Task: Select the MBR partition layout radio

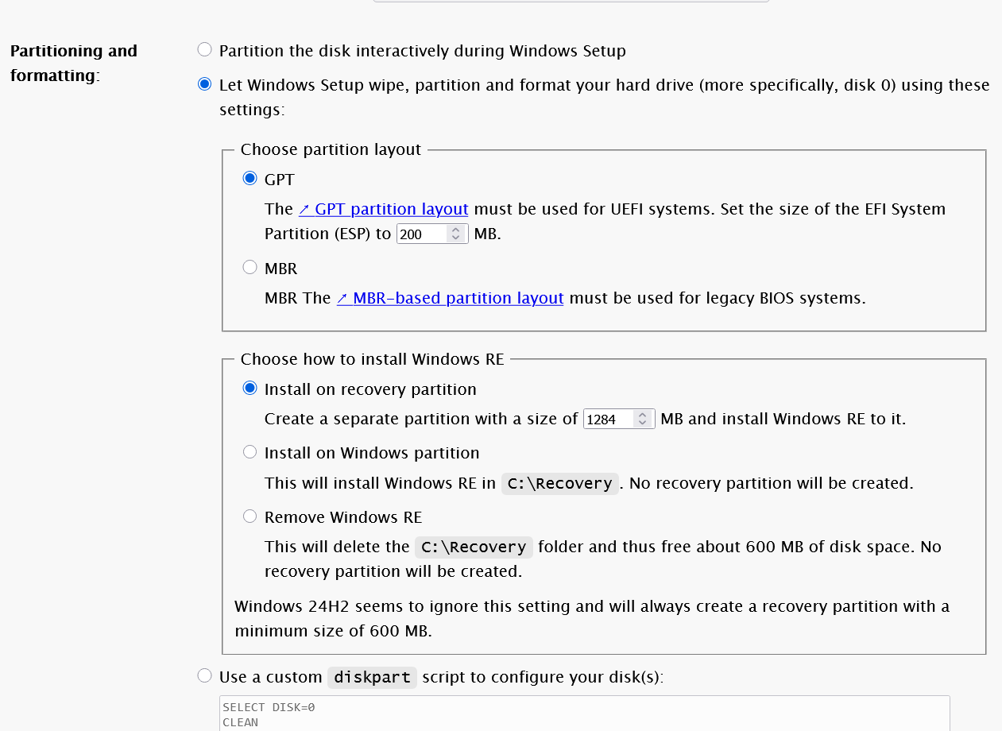Action: coord(250,268)
